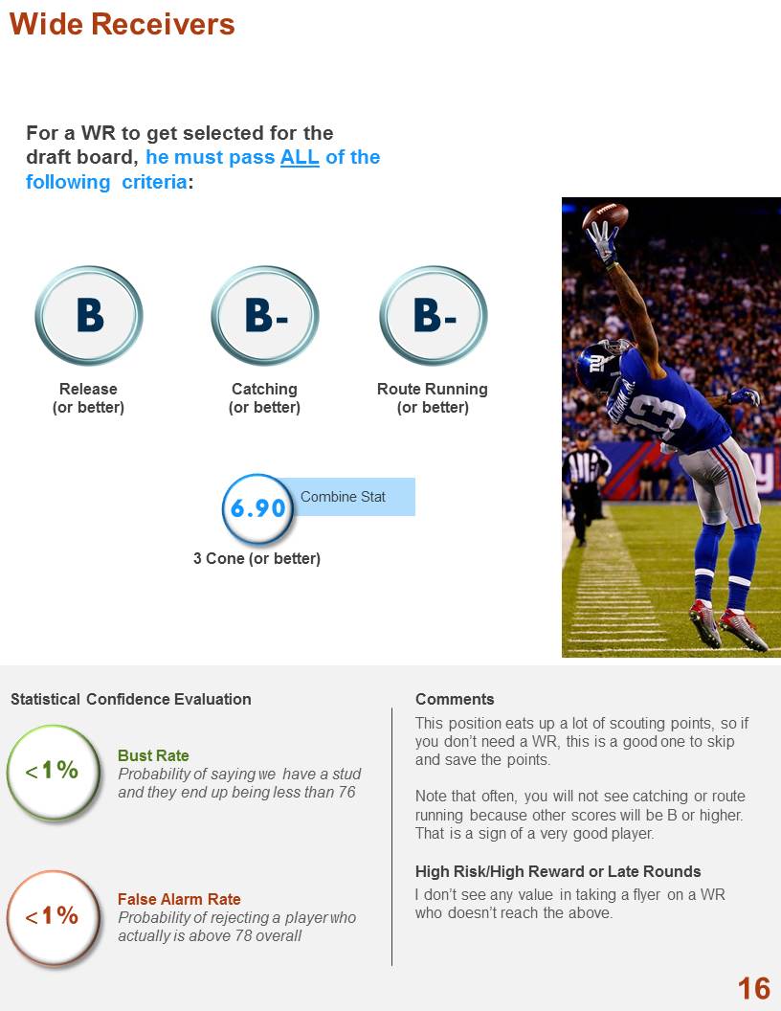781x1011 pixels.
Task: Click the Comments heading
Action: [455, 699]
